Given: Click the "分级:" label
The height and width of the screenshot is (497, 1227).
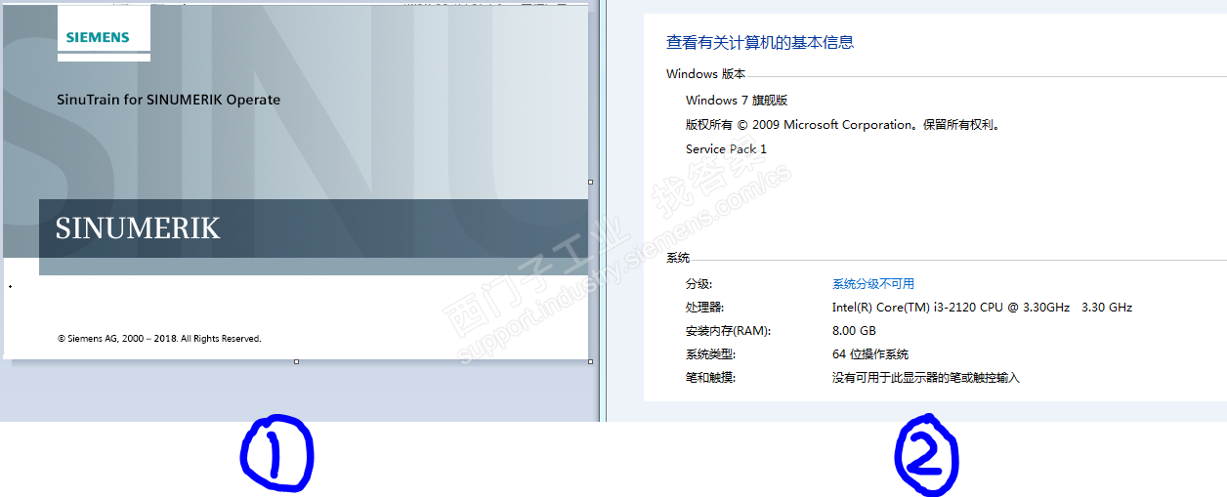Looking at the screenshot, I should point(699,284).
